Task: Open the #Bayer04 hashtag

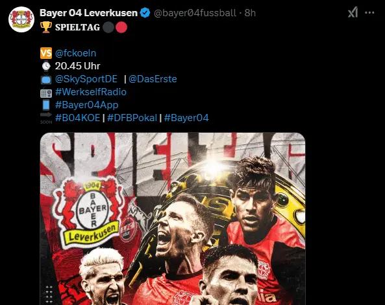Action: (186, 118)
